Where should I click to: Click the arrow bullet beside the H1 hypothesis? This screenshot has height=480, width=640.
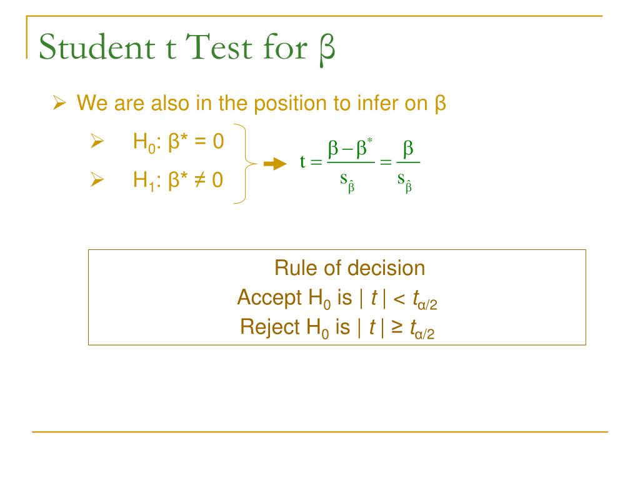pos(97,179)
